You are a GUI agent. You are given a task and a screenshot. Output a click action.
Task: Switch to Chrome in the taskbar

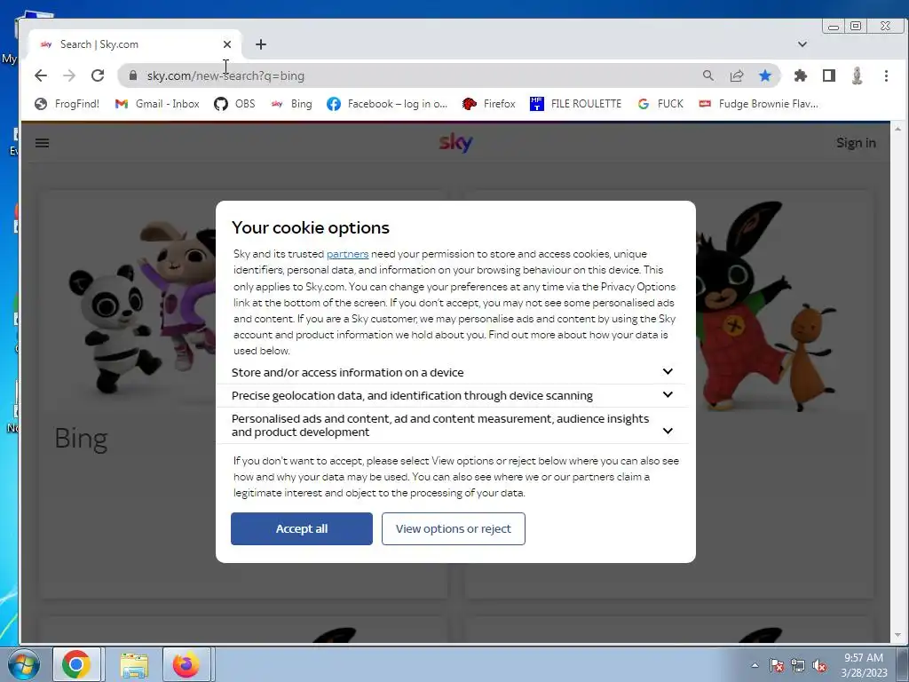(x=76, y=664)
